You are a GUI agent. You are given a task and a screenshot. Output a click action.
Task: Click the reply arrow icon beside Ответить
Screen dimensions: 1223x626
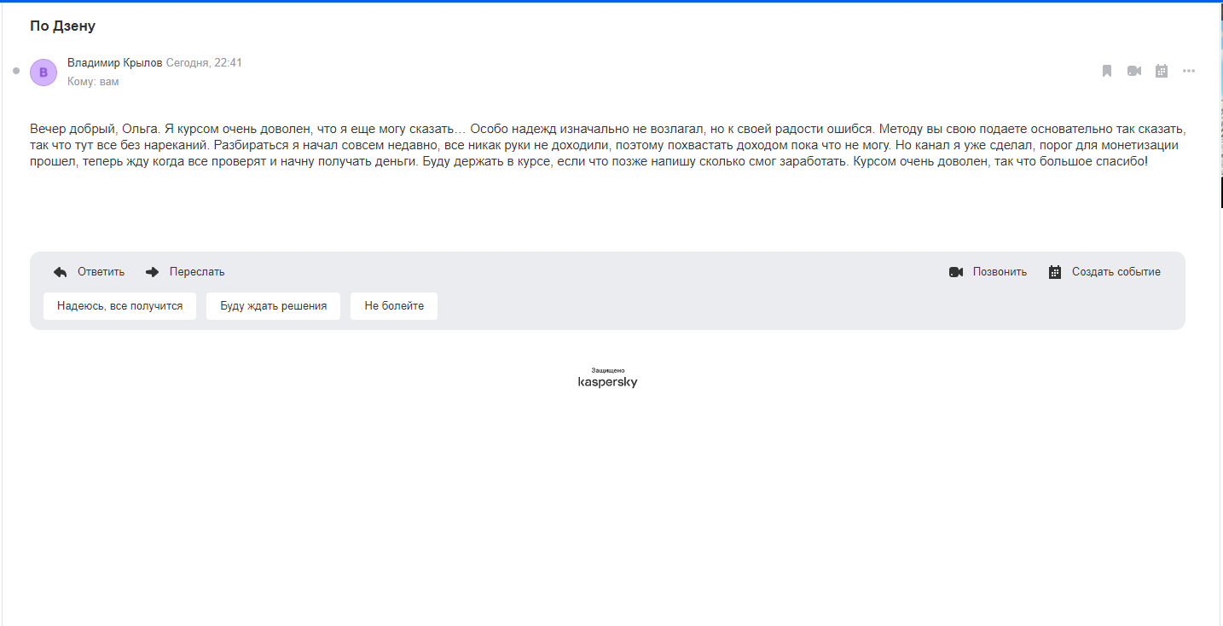tap(60, 271)
